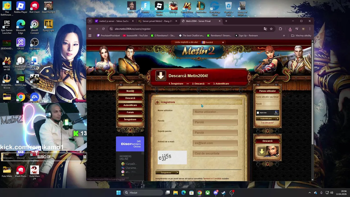Tick the captcha checkbox in Panou utilizator
The image size is (350, 197).
coord(258,113)
